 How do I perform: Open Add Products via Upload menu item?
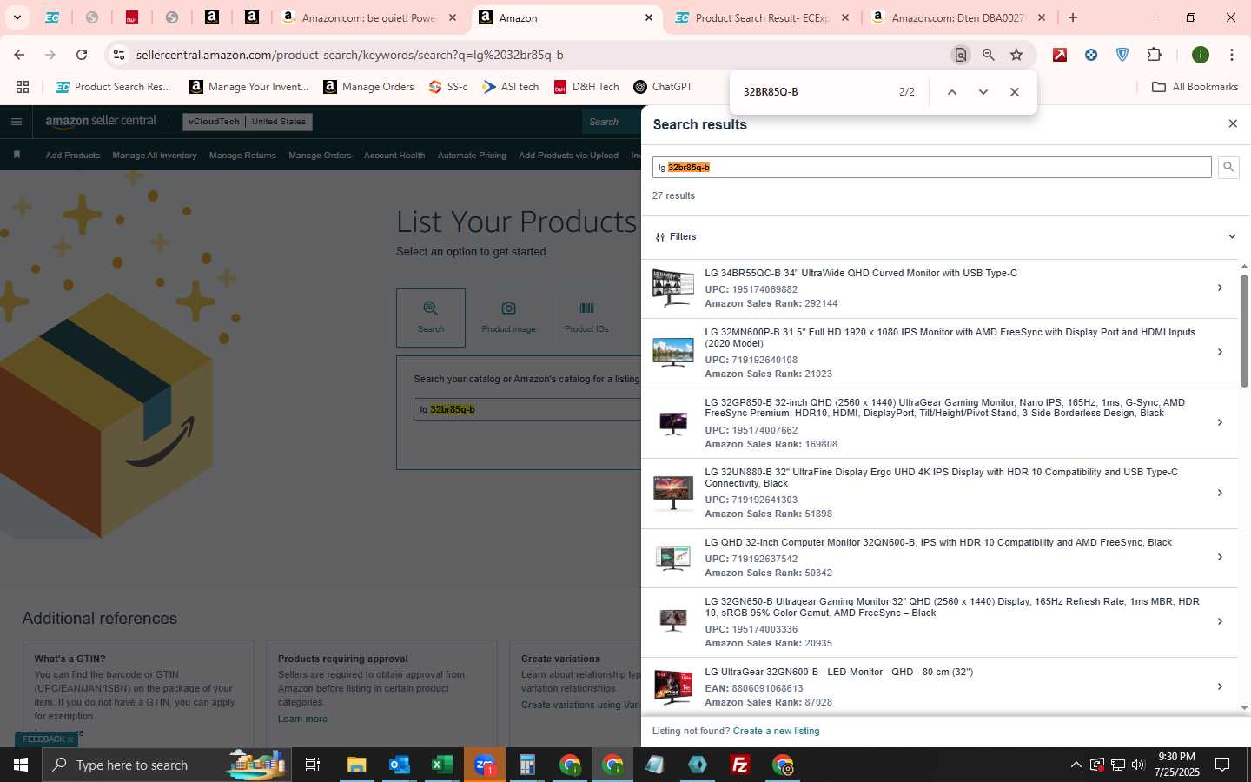point(568,156)
